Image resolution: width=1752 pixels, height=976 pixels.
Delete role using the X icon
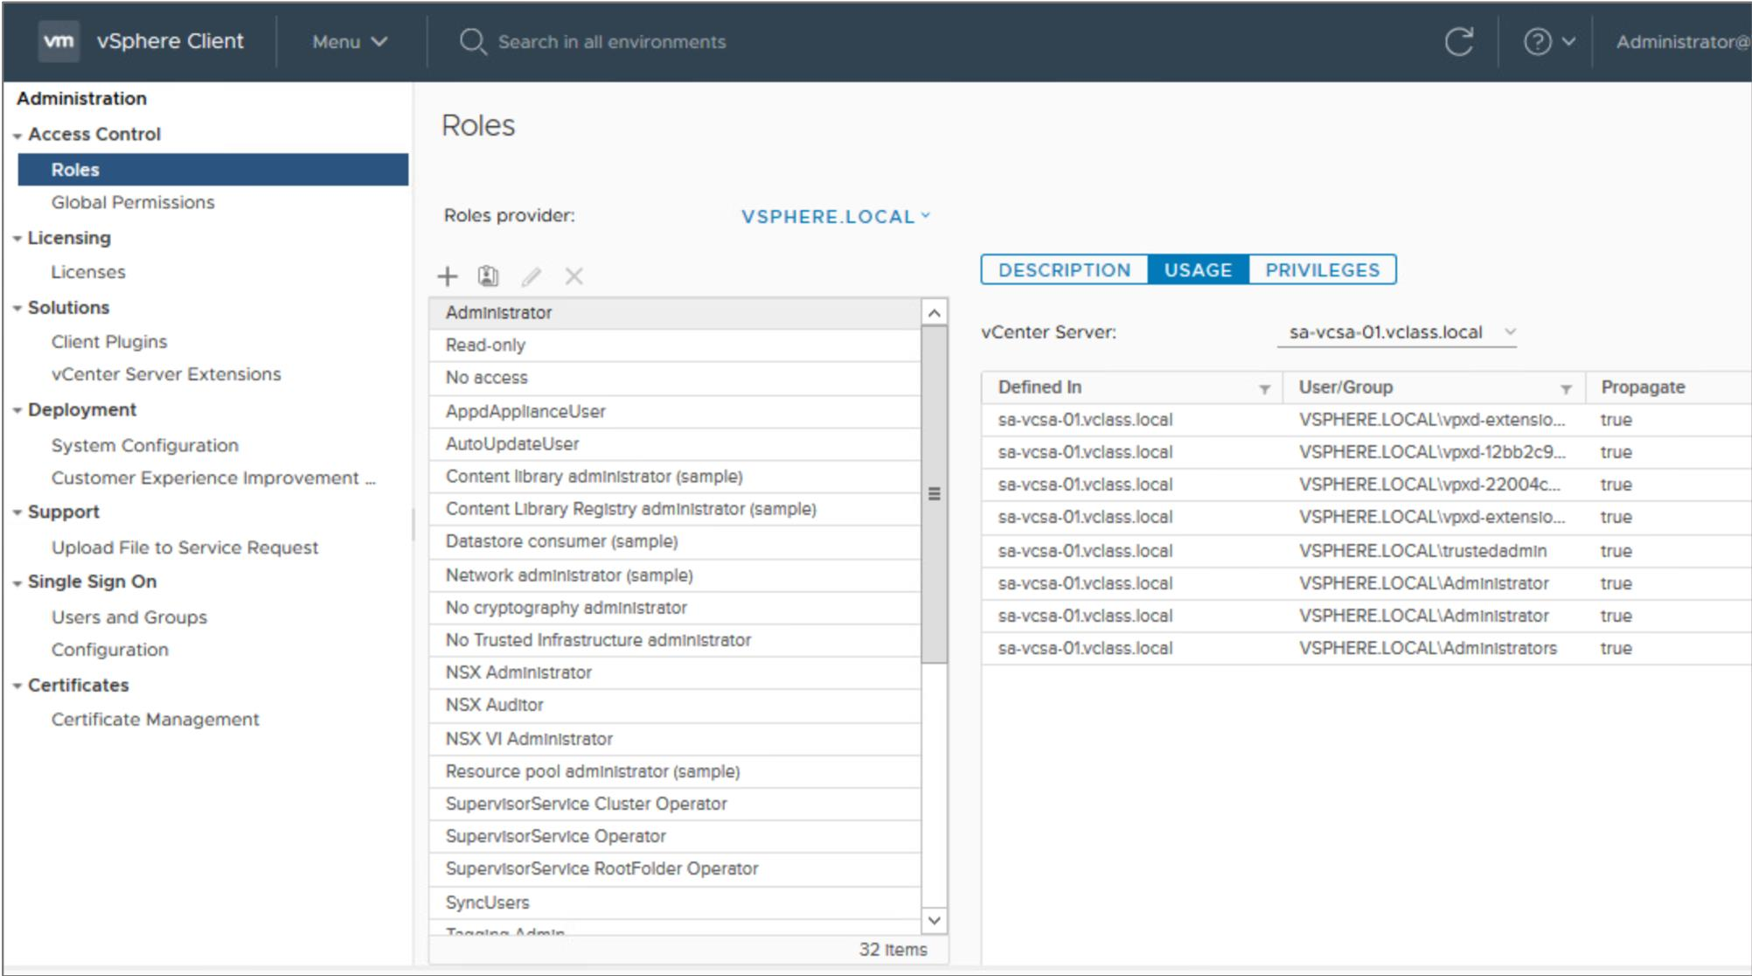click(x=574, y=276)
